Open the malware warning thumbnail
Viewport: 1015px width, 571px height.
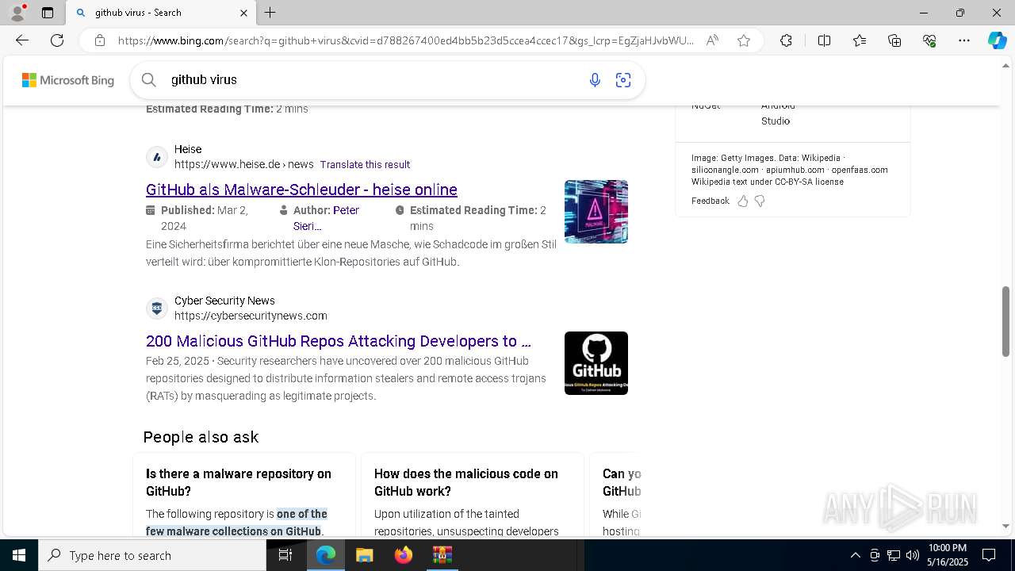596,212
